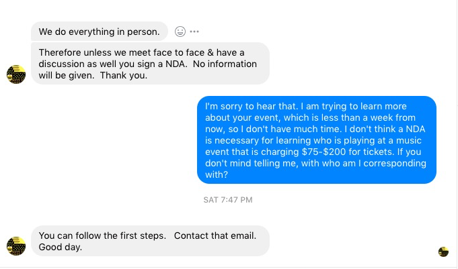Select the blue sent message bubble
This screenshot has width=458, height=269.
[x=316, y=140]
